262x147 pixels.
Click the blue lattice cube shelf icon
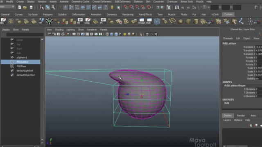click(x=157, y=21)
